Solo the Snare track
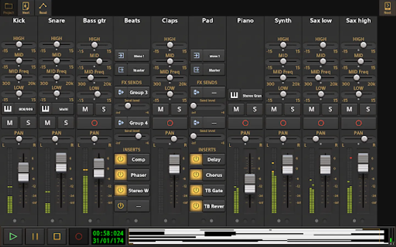 (66, 123)
